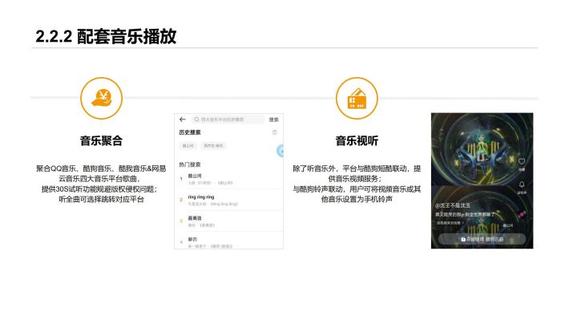
Task: Click the orange wallet card icon
Action: coord(357,98)
